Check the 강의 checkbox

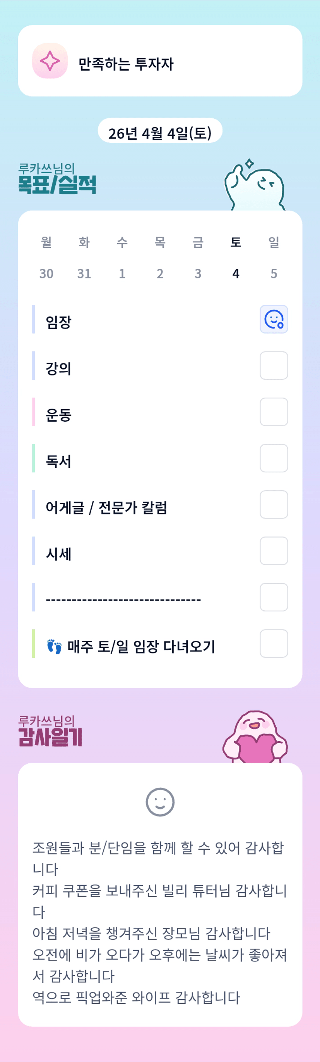click(274, 365)
